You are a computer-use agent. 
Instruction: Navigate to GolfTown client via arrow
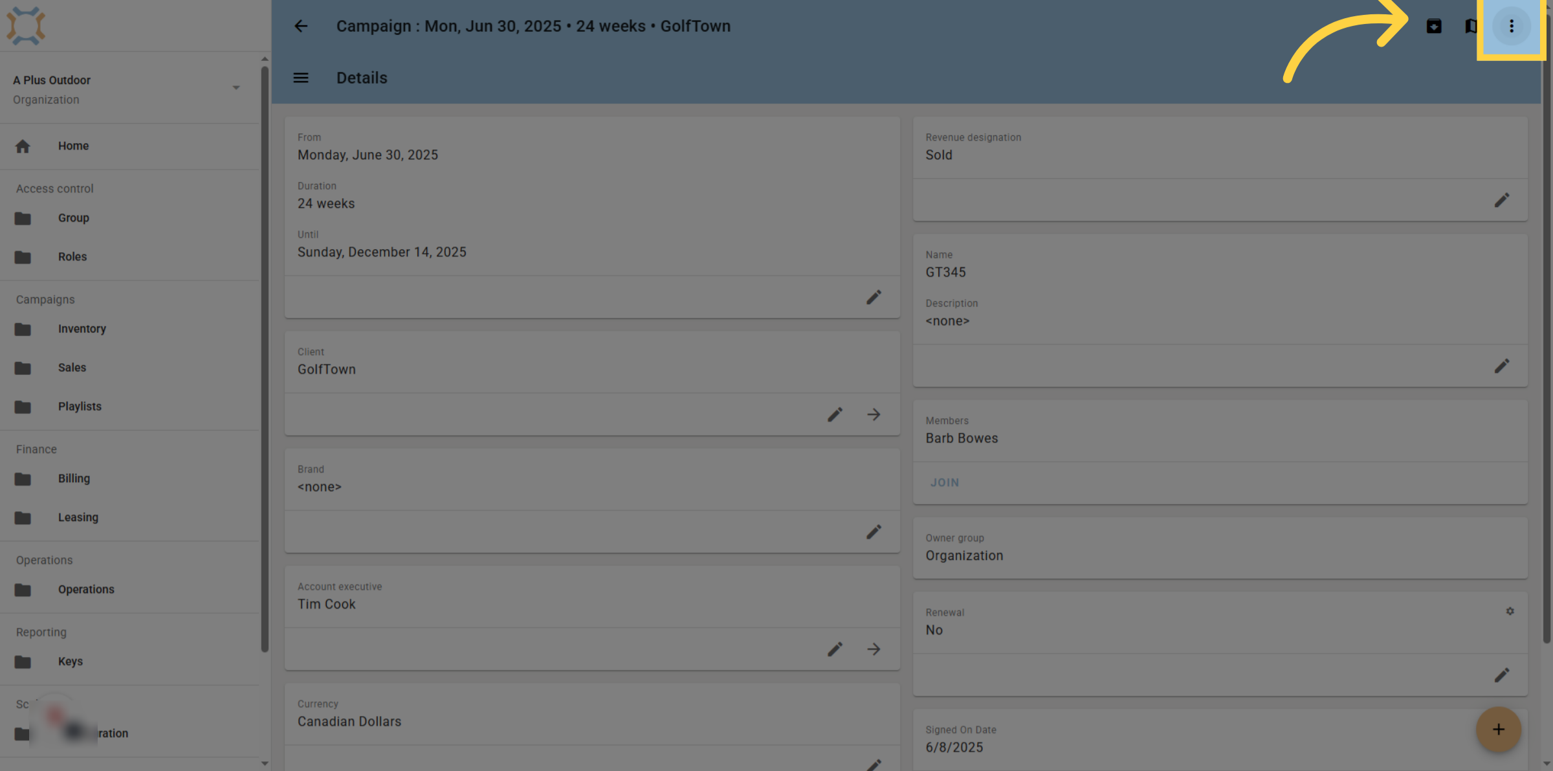(x=874, y=414)
